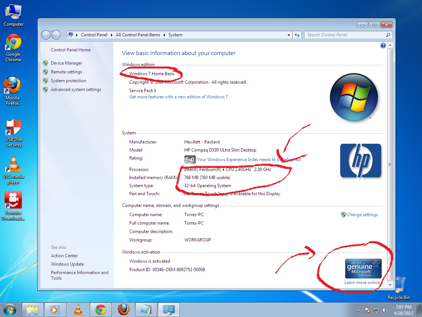Viewport: 422px width, 317px height.
Task: Open the address bar history dropdown
Action: [289, 35]
